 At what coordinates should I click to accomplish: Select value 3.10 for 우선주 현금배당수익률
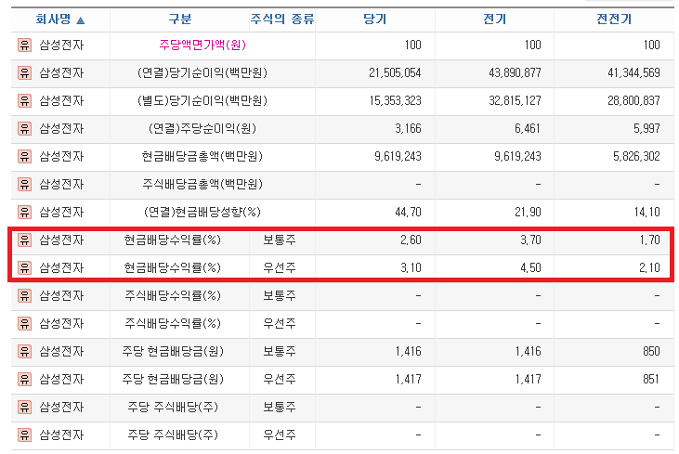coord(411,268)
